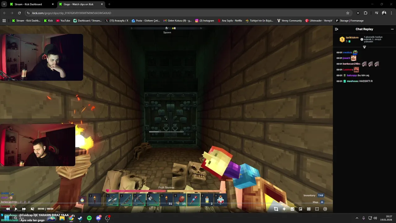396x223 pixels.
Task: Open network status tray icon
Action: pos(370,218)
